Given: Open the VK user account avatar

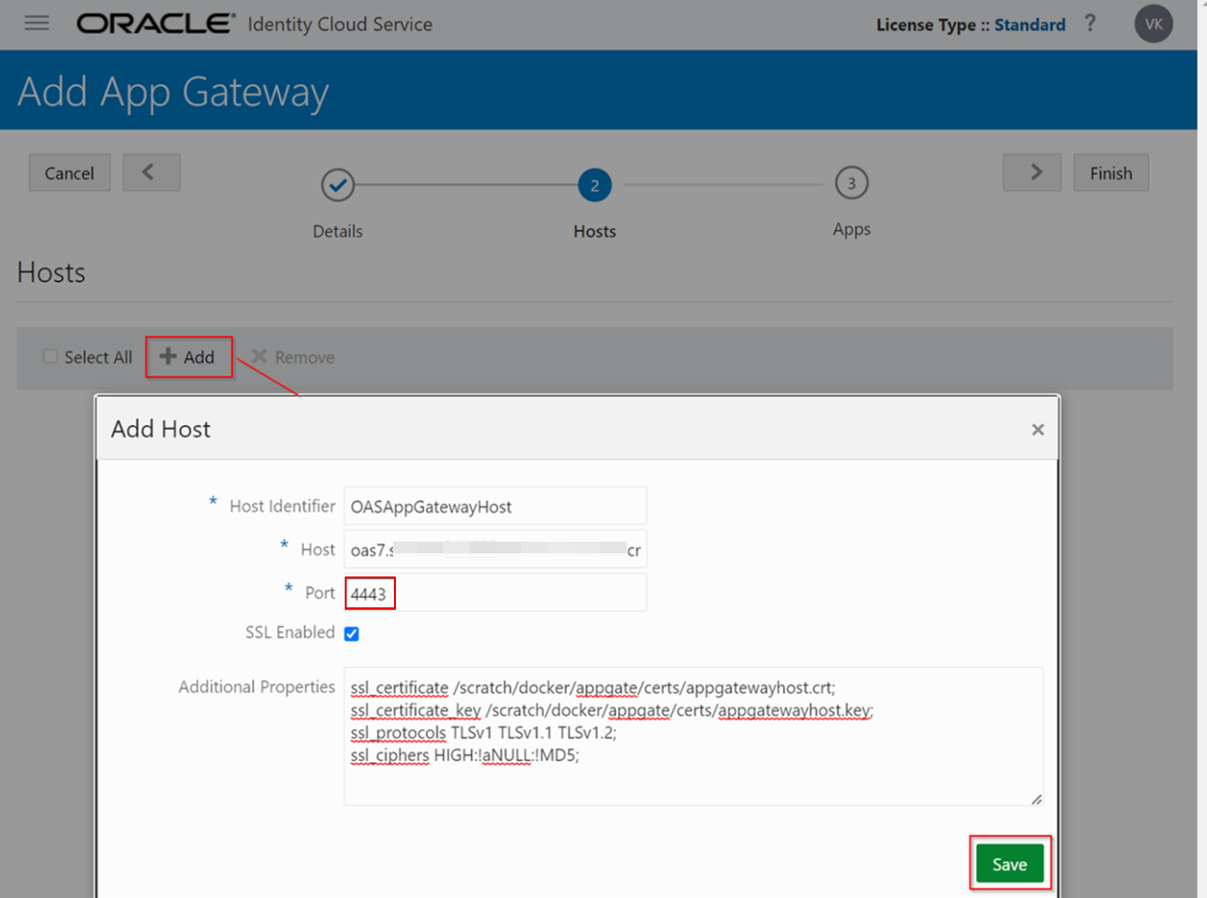Looking at the screenshot, I should click(x=1153, y=23).
